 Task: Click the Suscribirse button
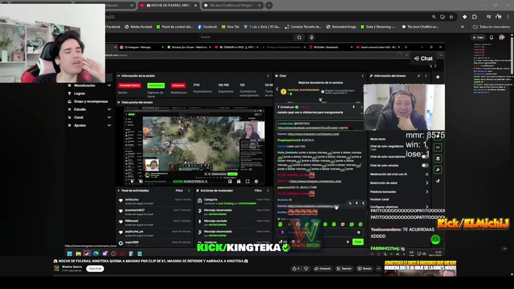pyautogui.click(x=95, y=269)
